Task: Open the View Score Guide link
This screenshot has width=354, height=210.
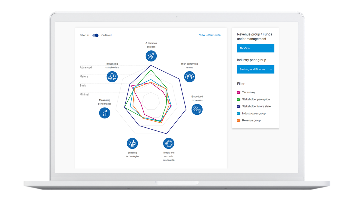Action: click(210, 35)
